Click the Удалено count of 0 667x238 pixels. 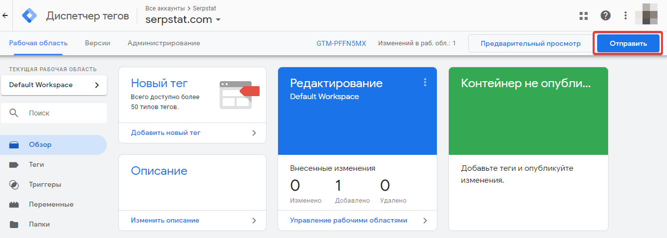pos(385,186)
